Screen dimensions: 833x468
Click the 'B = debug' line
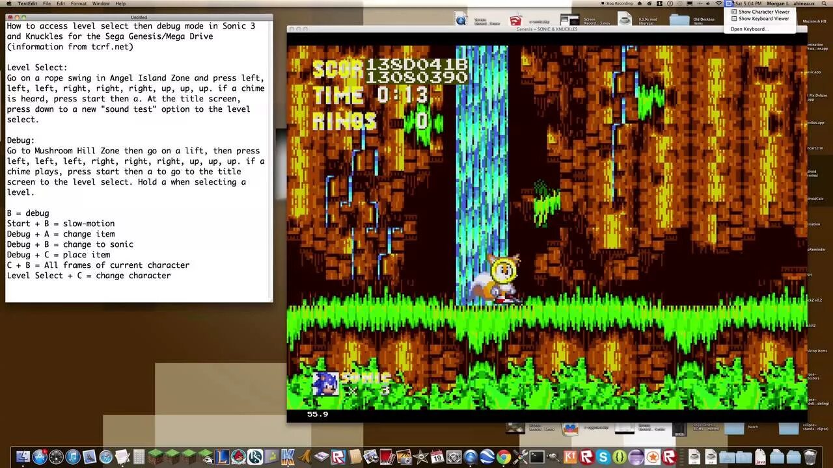pos(28,213)
